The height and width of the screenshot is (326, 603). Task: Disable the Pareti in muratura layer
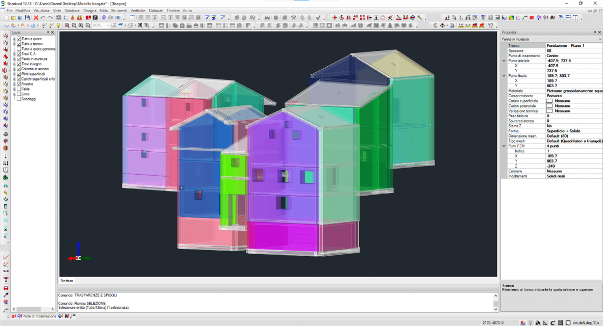pos(18,59)
